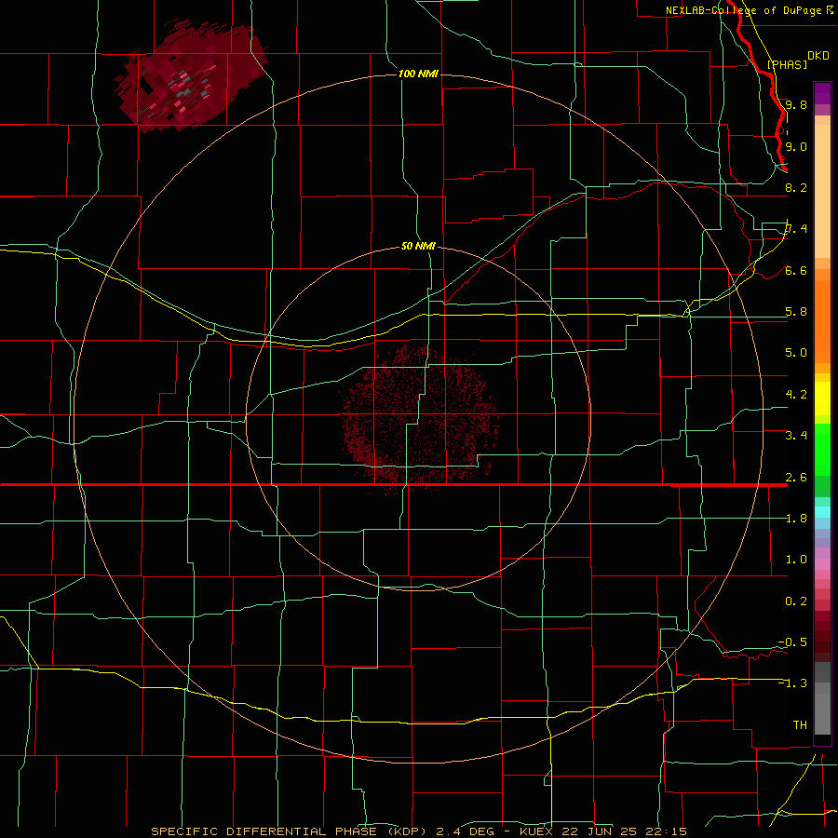Image resolution: width=838 pixels, height=838 pixels.
Task: Click the 100 NMI range ring label
Action: click(418, 74)
